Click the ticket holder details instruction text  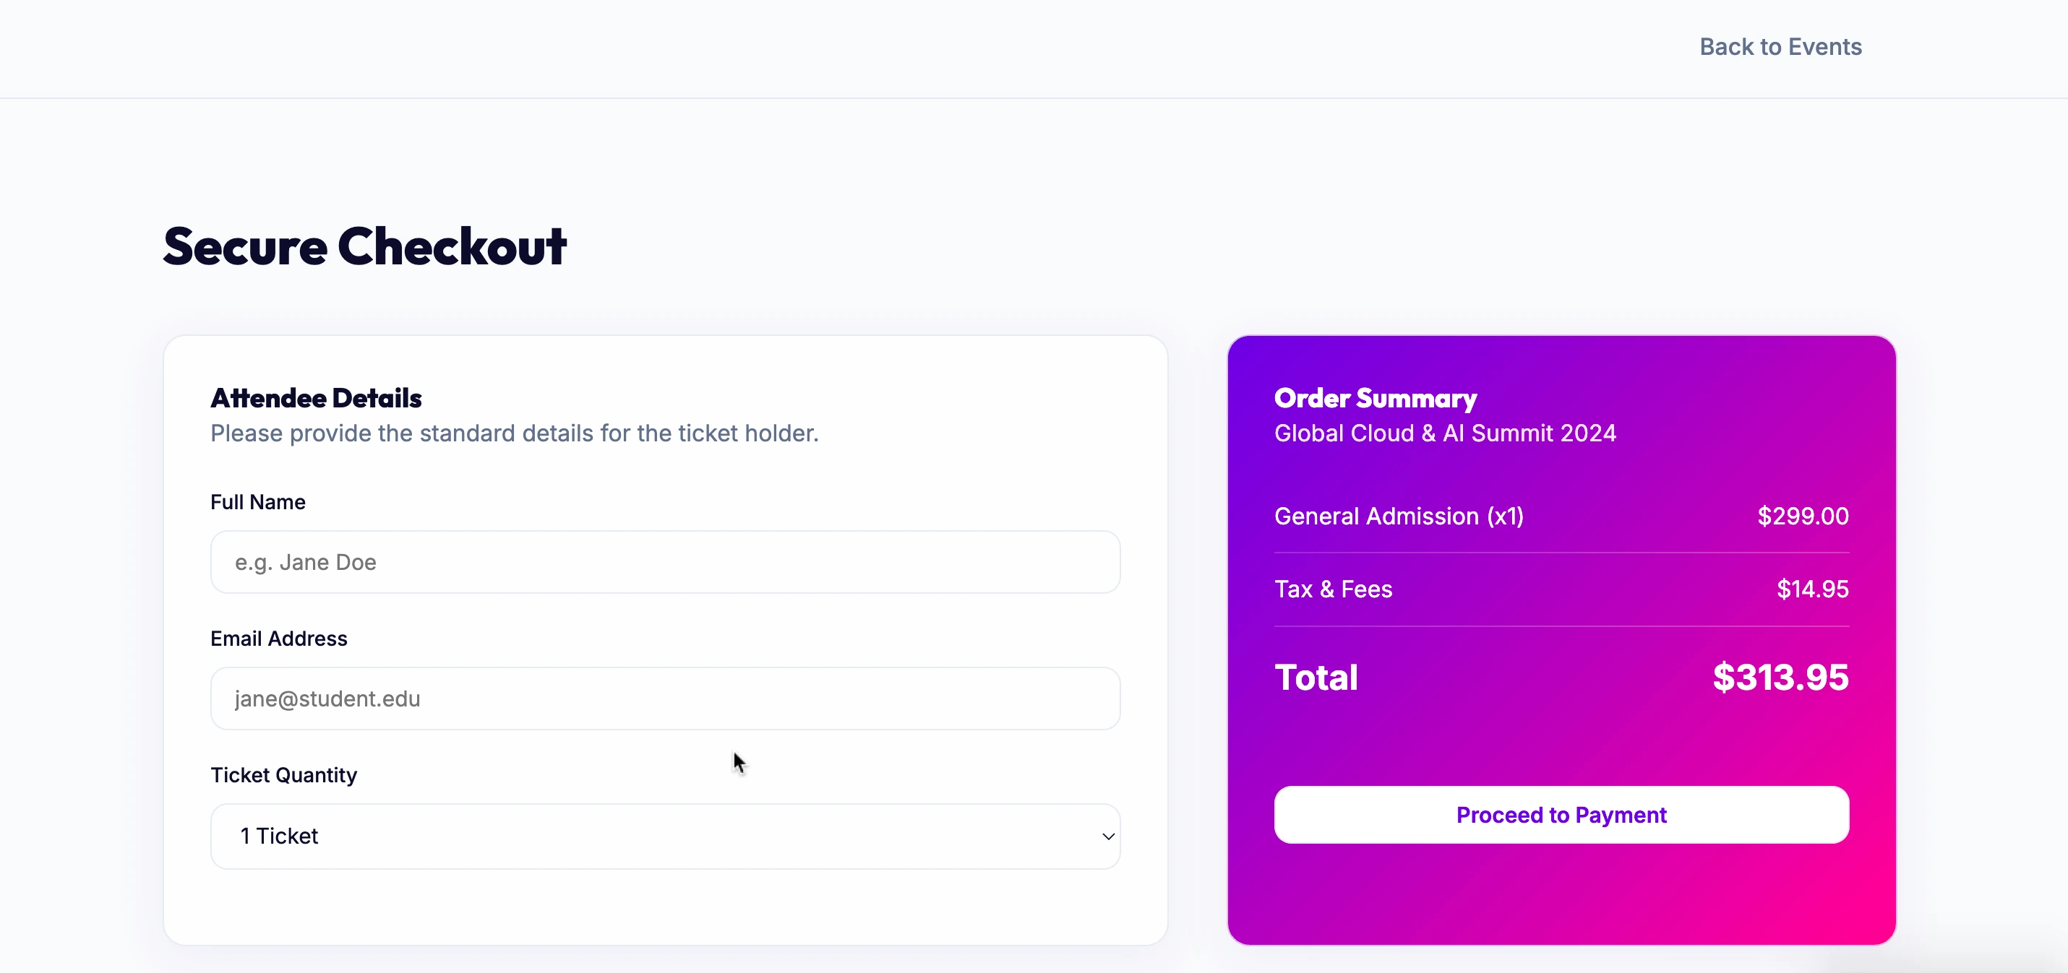coord(514,433)
